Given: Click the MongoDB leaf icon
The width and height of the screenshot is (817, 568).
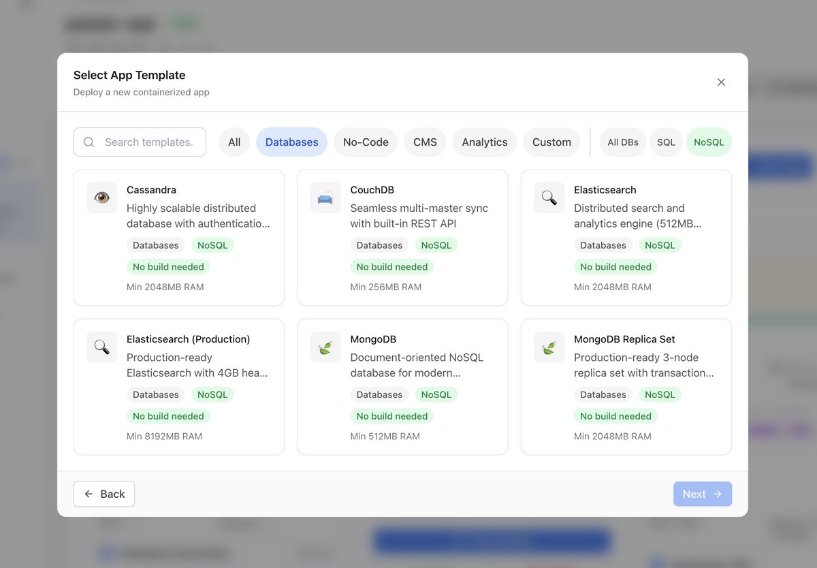Looking at the screenshot, I should point(325,347).
